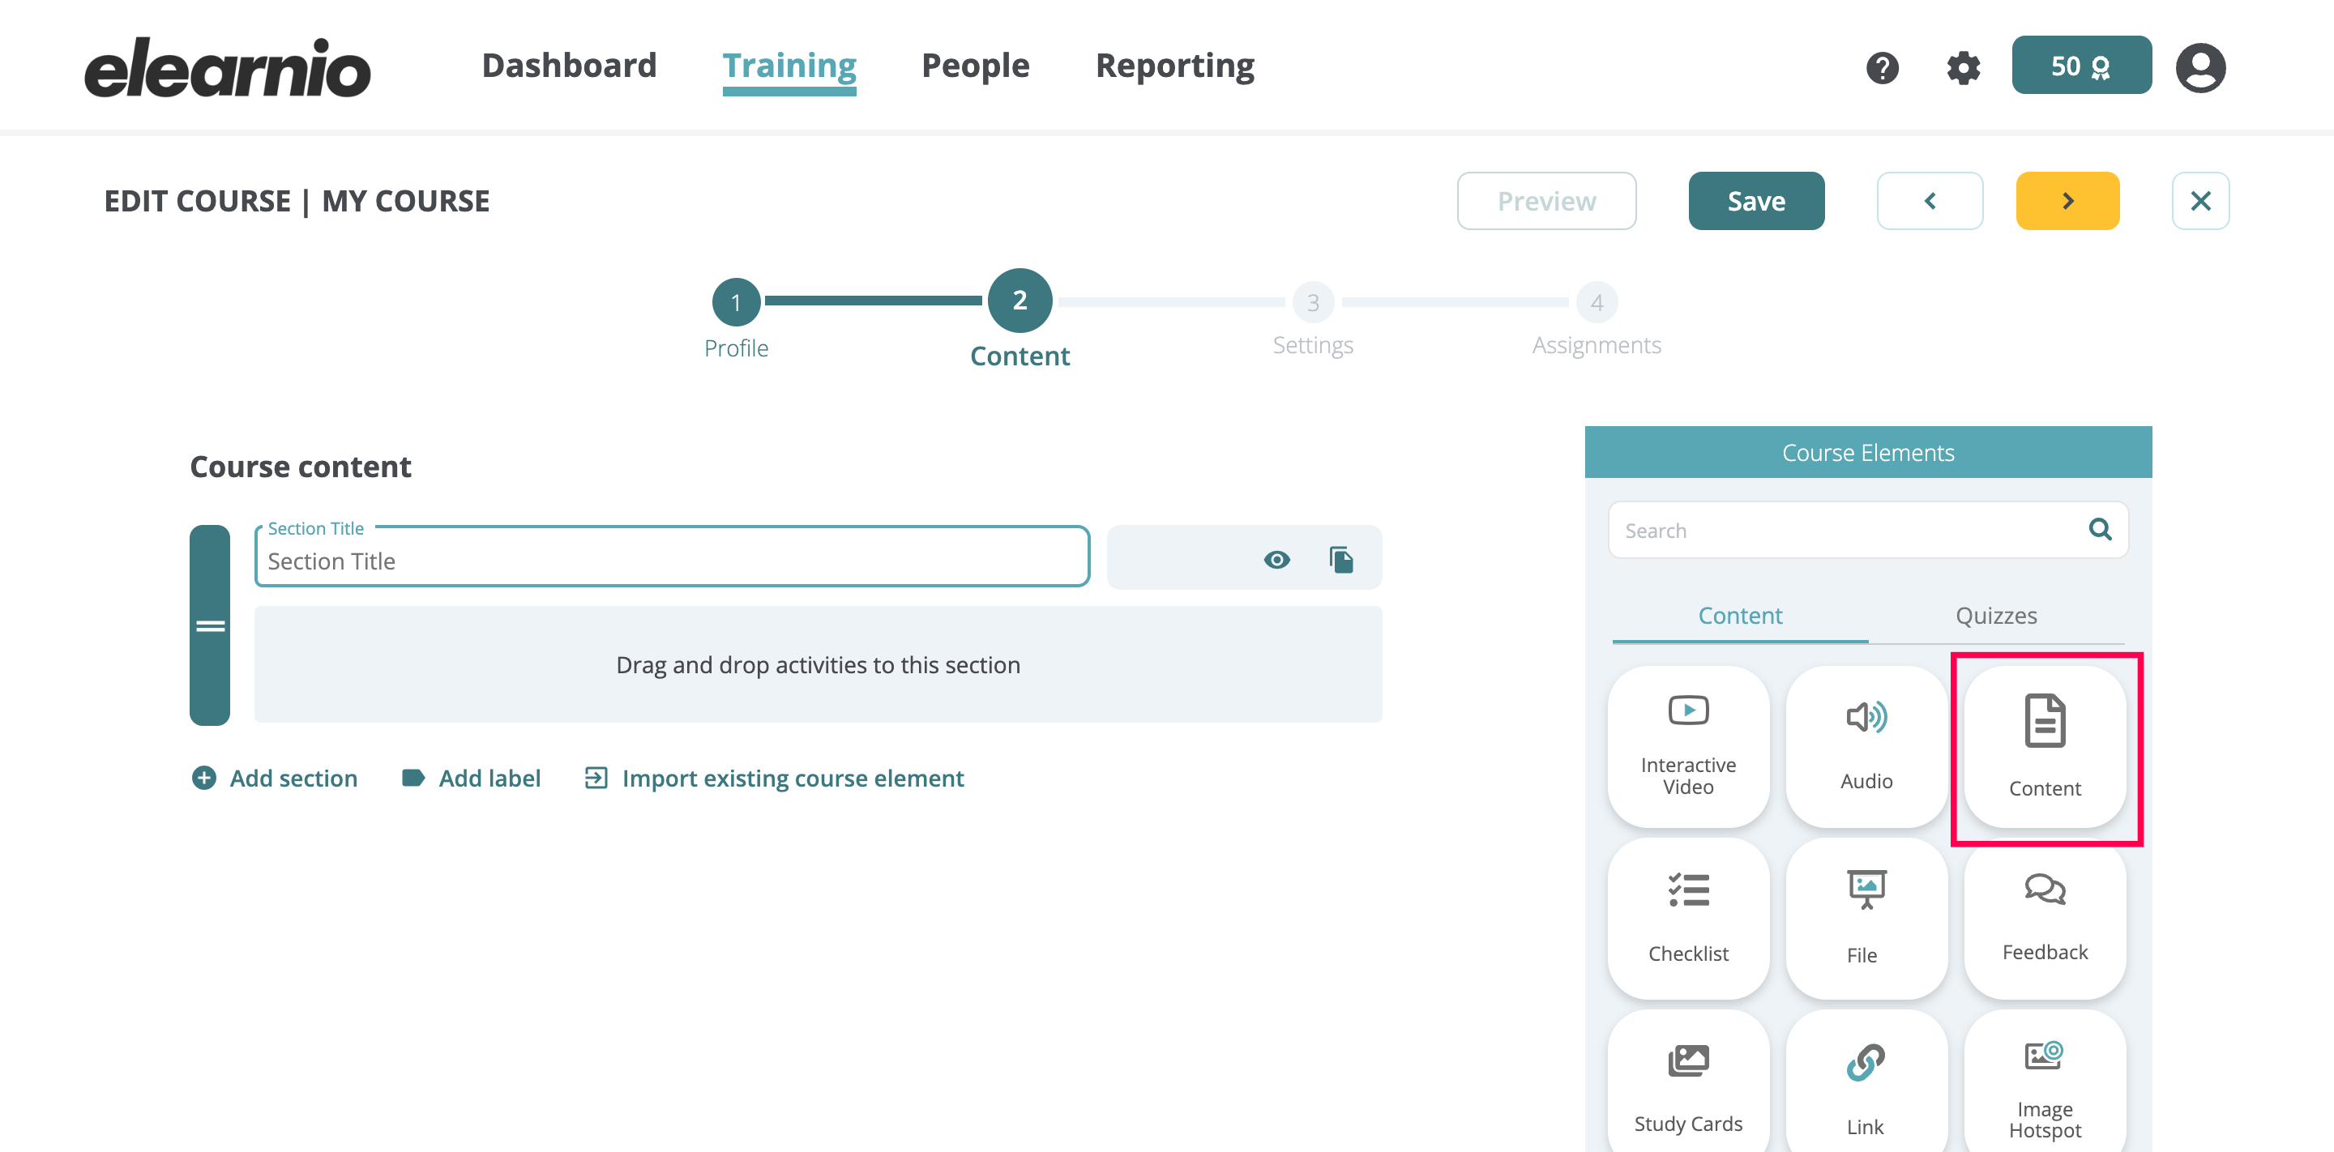Click Add section link
2334x1152 pixels.
(x=275, y=778)
